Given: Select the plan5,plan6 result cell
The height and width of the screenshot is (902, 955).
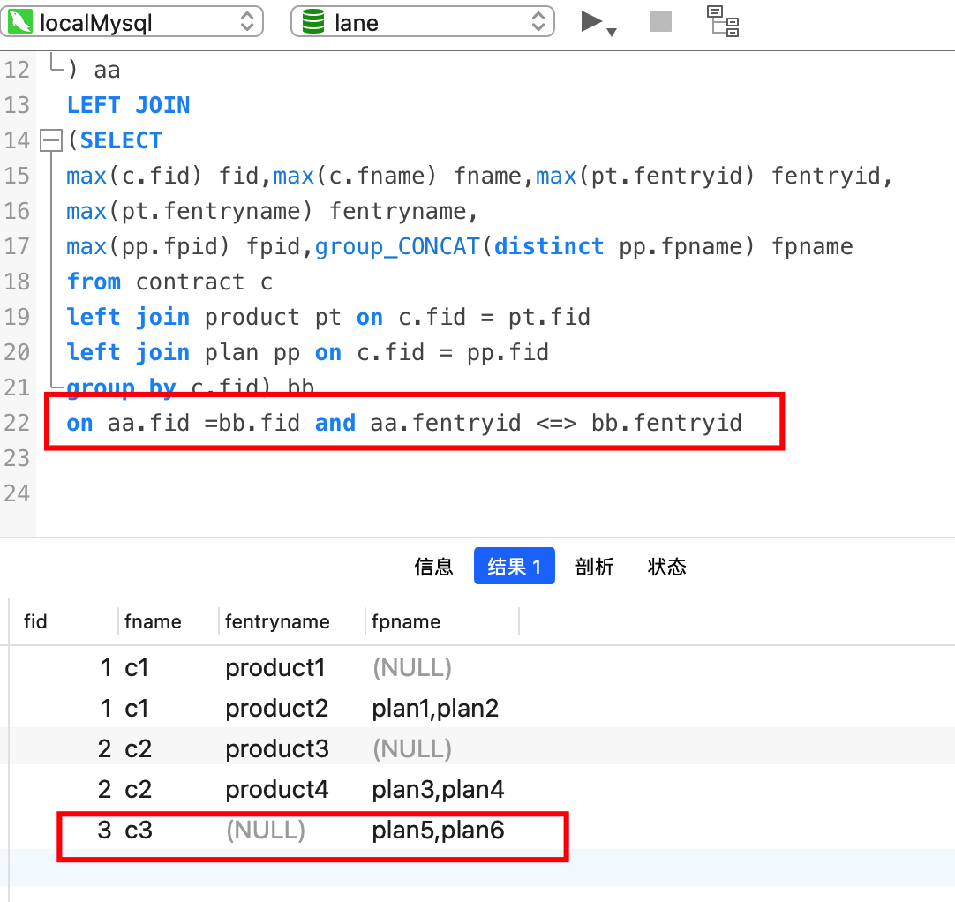Looking at the screenshot, I should coord(438,831).
